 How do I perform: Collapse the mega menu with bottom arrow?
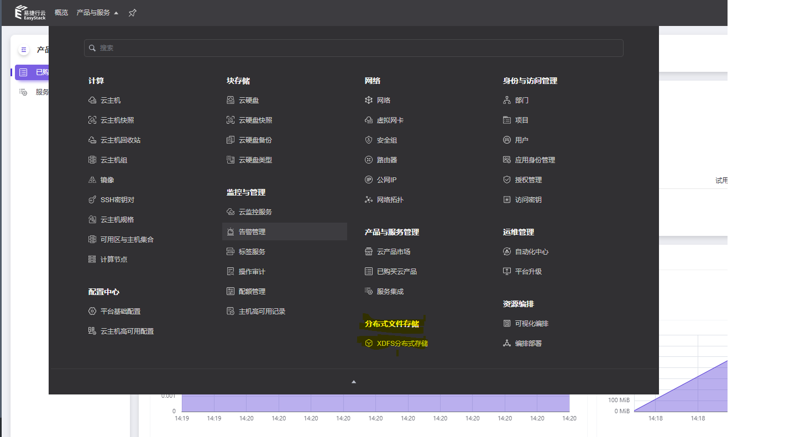point(353,381)
